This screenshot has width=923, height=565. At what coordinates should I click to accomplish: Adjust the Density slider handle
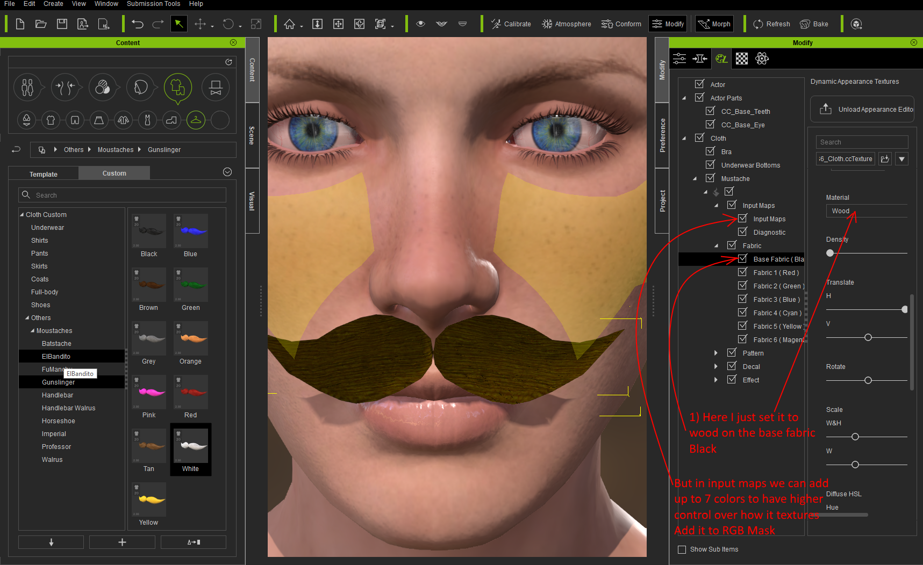pos(830,253)
